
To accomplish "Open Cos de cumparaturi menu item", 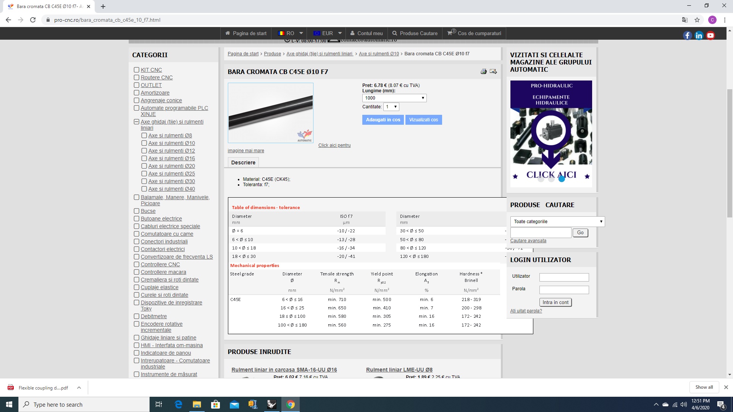I will click(x=475, y=33).
